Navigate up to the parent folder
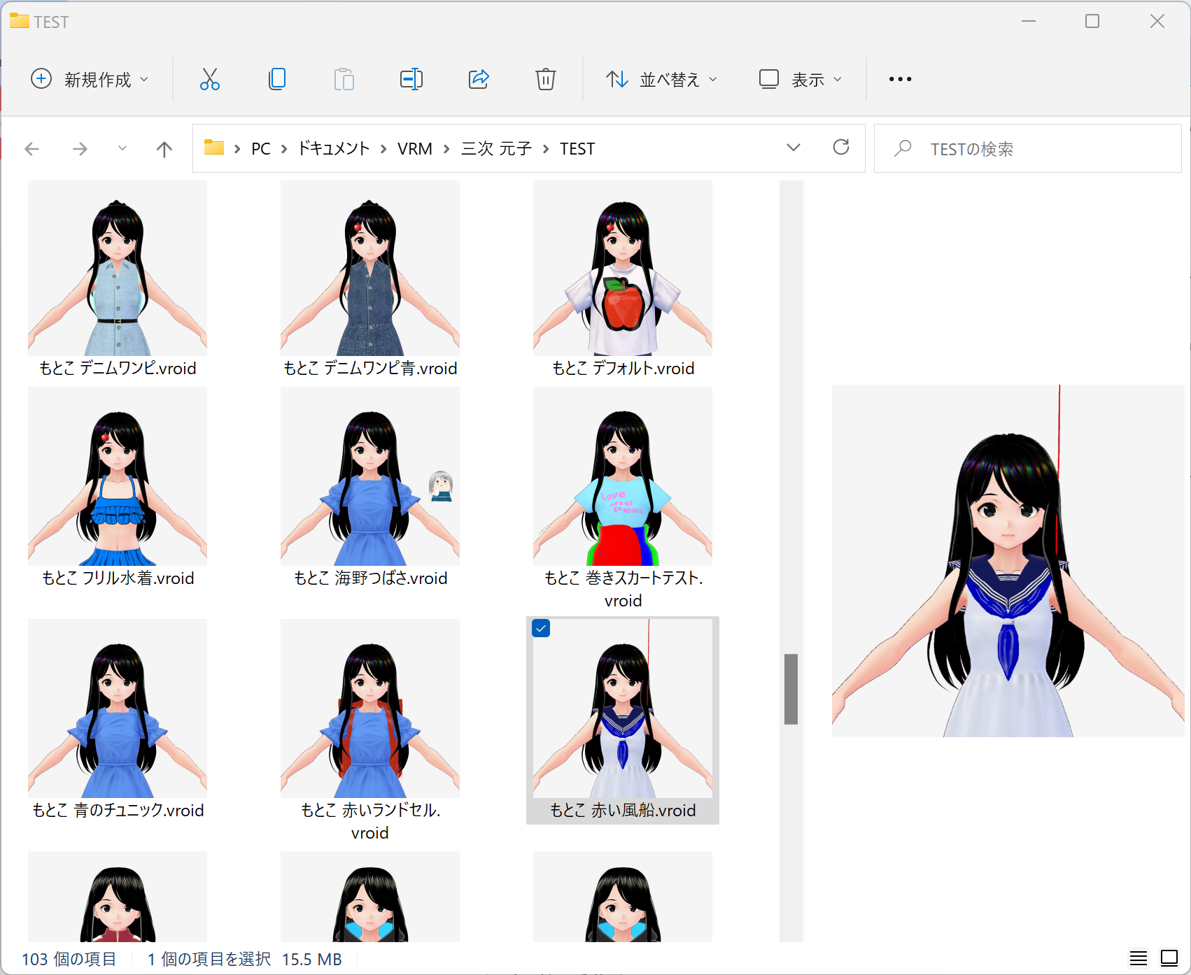This screenshot has height=975, width=1191. point(163,148)
